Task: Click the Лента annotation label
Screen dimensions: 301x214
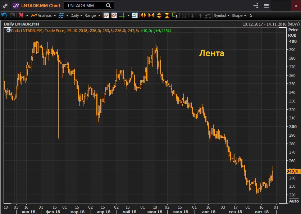Action: (211, 53)
